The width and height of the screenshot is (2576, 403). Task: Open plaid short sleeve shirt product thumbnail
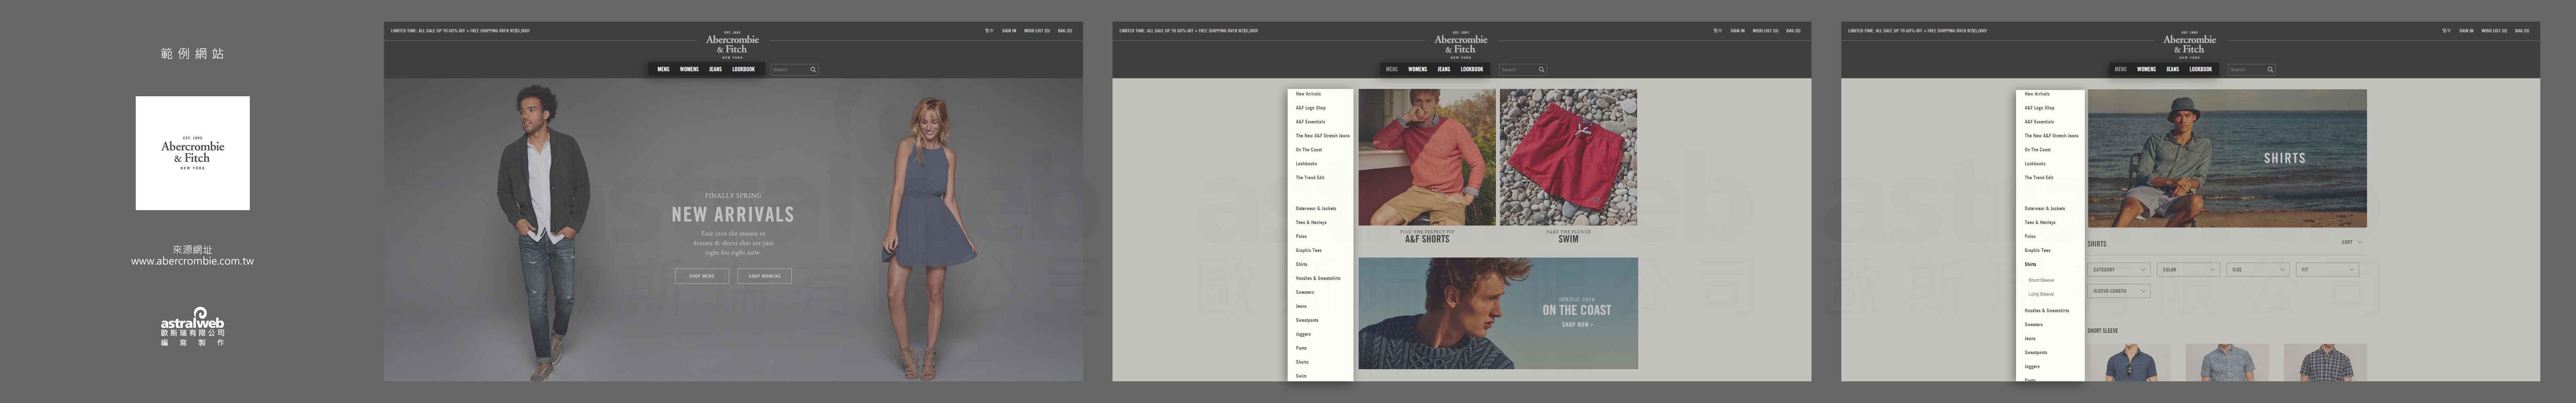click(2325, 363)
